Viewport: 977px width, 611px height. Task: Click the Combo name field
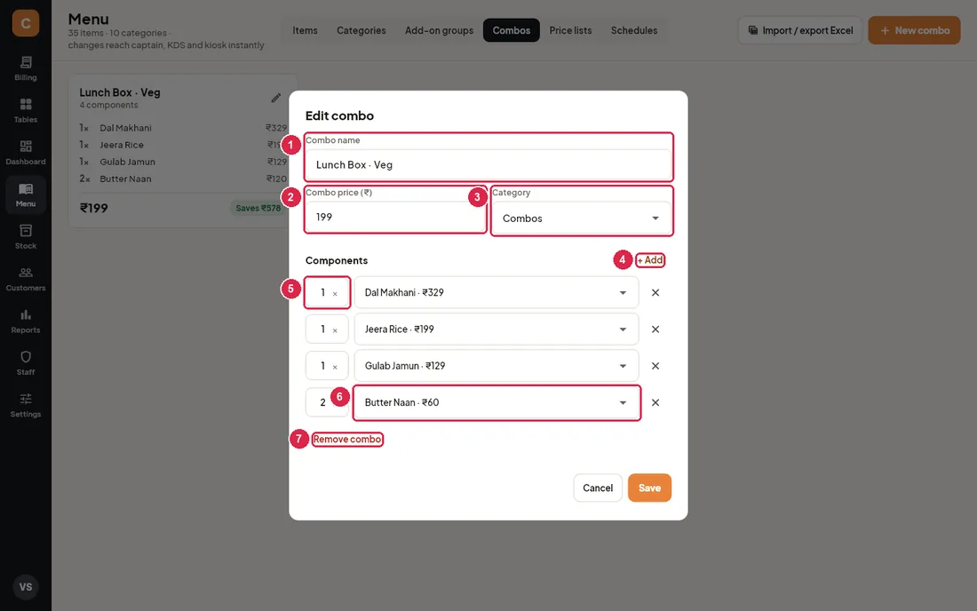(488, 164)
